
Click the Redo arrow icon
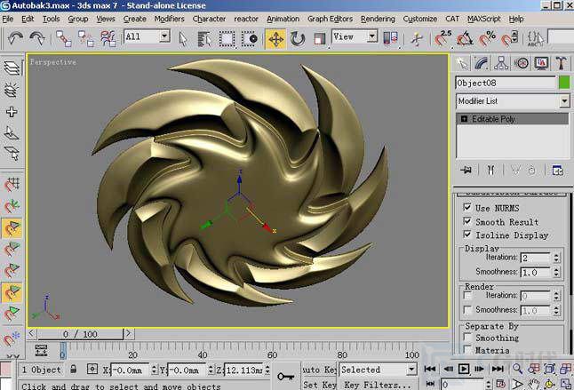coord(37,38)
